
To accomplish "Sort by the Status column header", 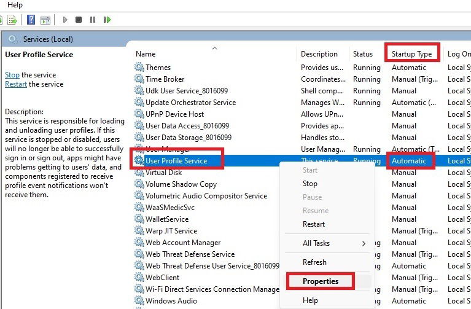I will click(x=362, y=54).
